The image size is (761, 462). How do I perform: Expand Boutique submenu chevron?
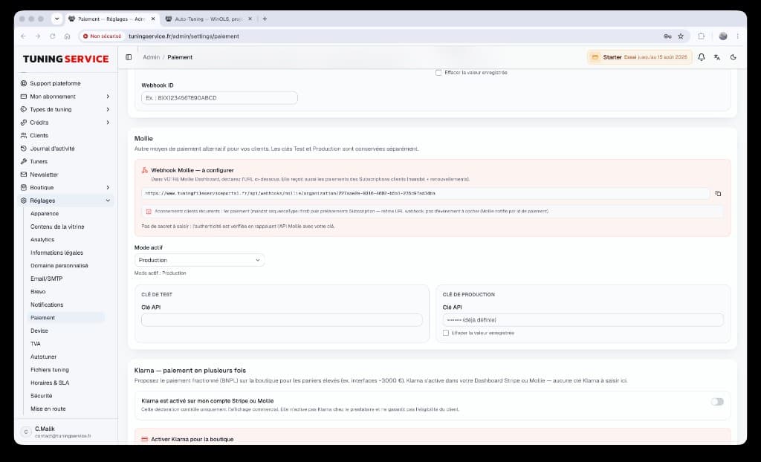click(x=108, y=187)
